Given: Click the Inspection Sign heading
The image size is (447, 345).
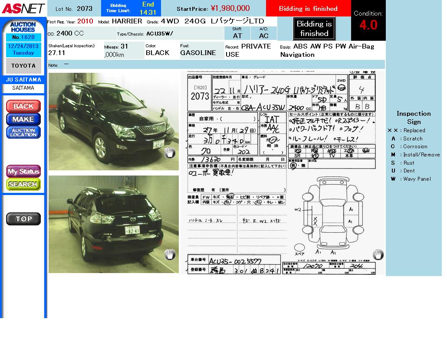Looking at the screenshot, I should point(414,117).
